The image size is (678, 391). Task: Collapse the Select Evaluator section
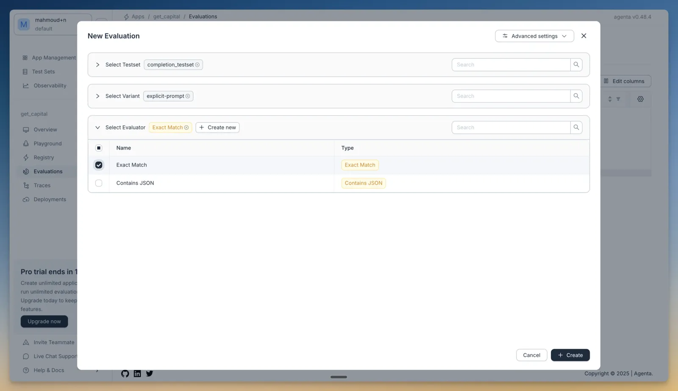pyautogui.click(x=97, y=128)
